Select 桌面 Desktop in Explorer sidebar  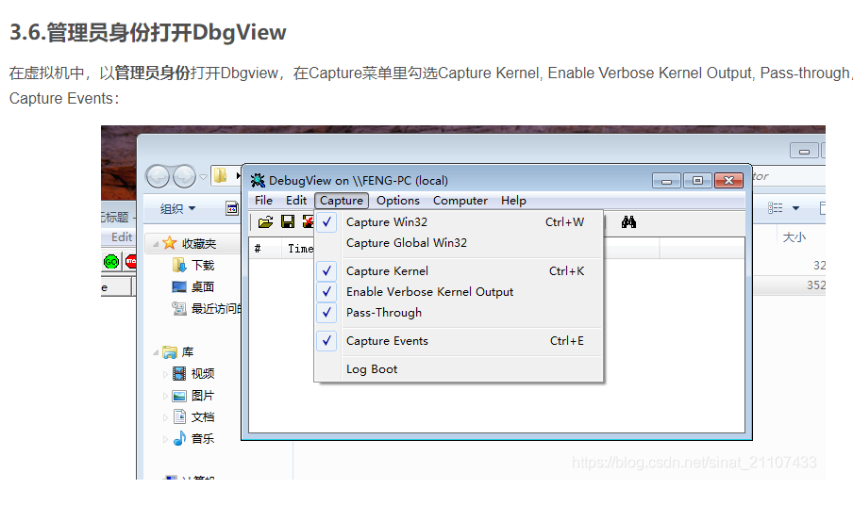(x=202, y=286)
